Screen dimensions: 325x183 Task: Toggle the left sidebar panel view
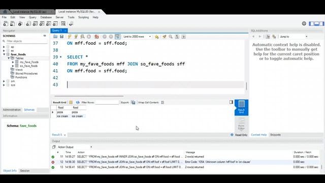point(311,24)
